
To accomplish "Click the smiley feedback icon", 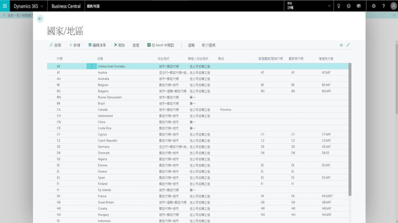I will tap(349, 6).
